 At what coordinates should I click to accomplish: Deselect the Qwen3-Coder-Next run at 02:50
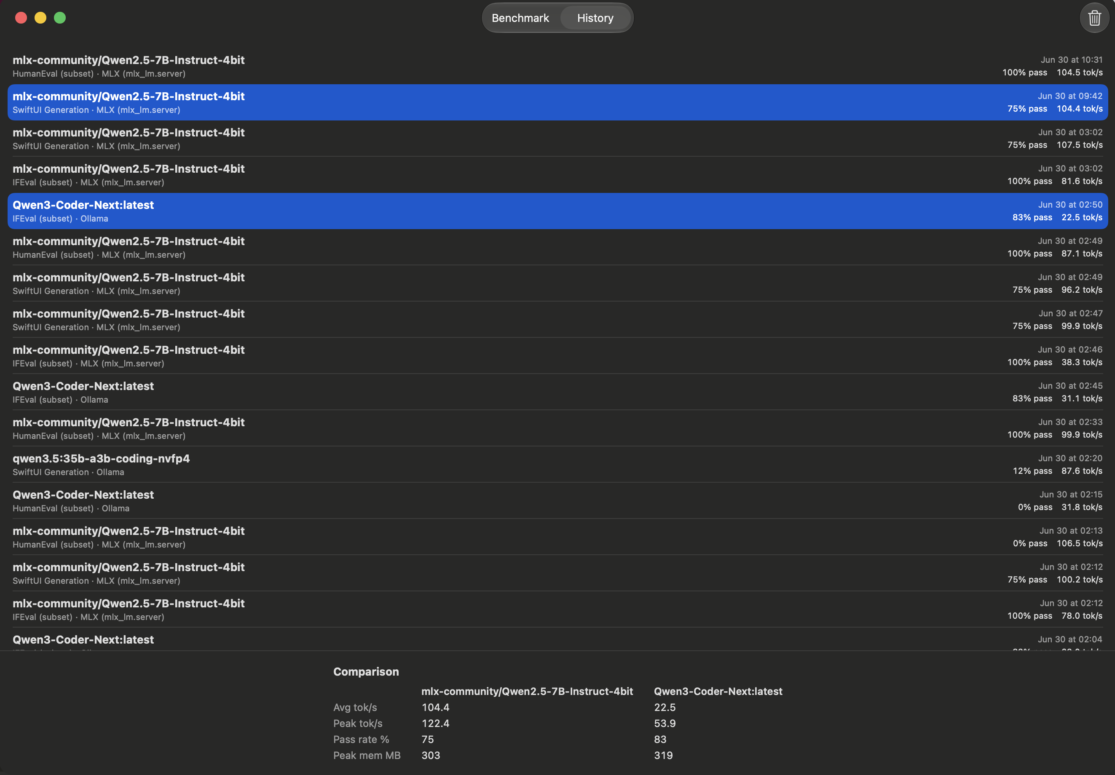[x=557, y=211]
